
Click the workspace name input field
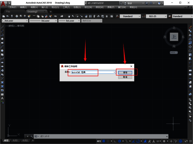92,72
